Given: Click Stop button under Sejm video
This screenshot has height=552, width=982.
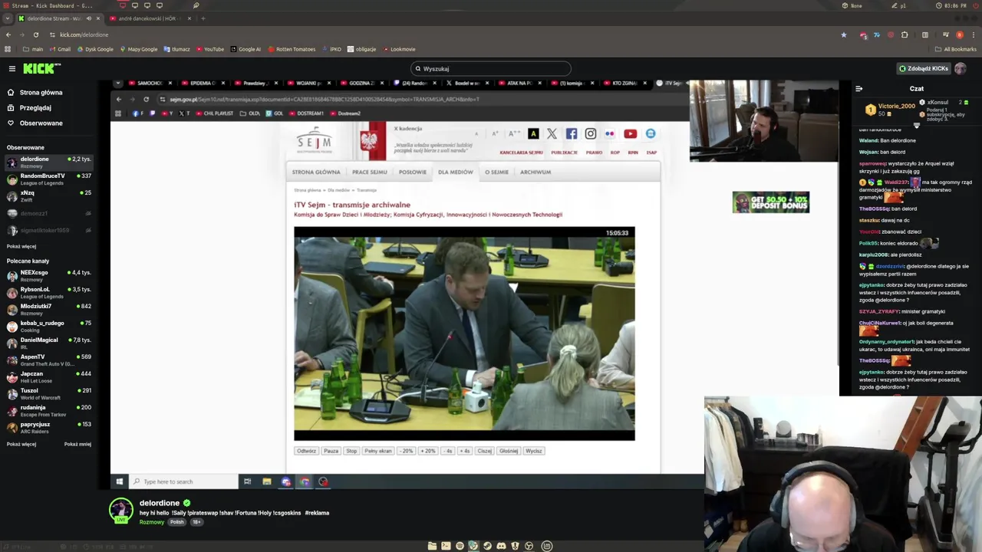Looking at the screenshot, I should point(351,451).
